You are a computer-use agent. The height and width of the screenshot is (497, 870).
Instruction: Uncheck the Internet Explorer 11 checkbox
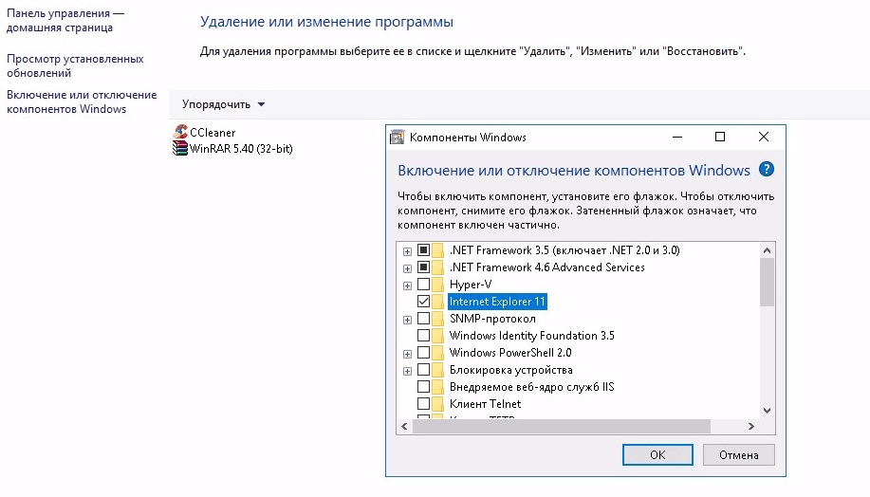[423, 302]
